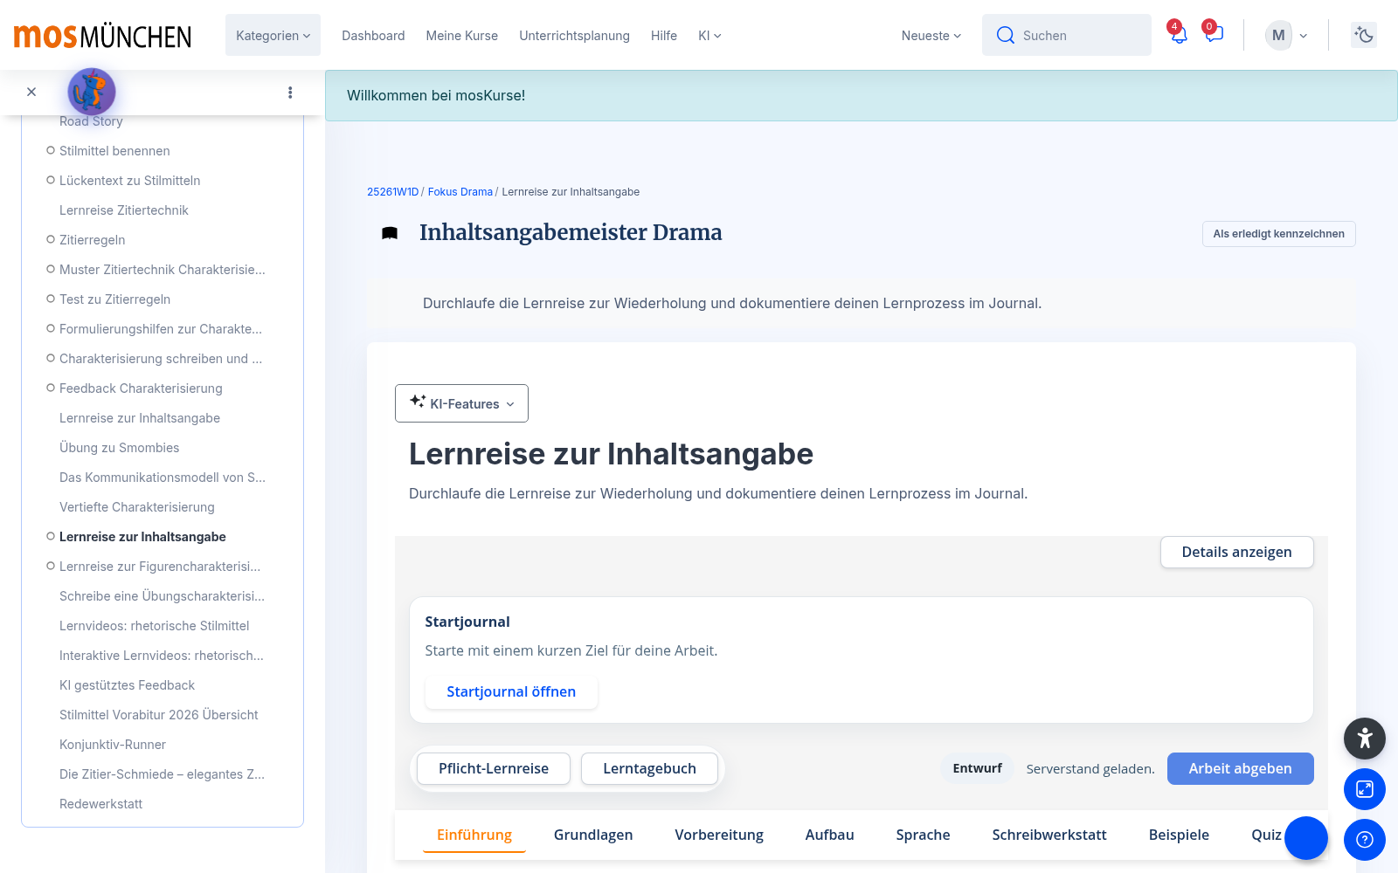Select the Beispiele tab
Image resolution: width=1398 pixels, height=873 pixels.
pyautogui.click(x=1179, y=835)
